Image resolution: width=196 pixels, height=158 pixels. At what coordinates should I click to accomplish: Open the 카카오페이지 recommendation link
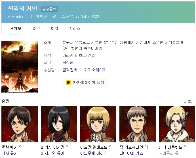tap(95, 70)
